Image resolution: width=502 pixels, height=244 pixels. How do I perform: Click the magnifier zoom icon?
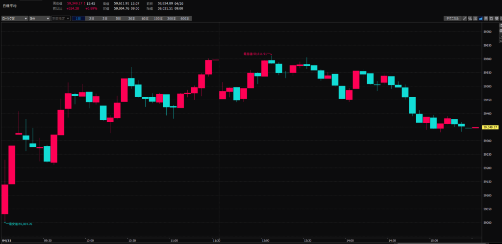coord(470,18)
